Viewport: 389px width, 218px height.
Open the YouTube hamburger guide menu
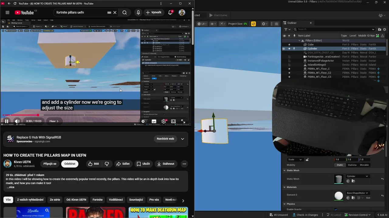click(7, 12)
